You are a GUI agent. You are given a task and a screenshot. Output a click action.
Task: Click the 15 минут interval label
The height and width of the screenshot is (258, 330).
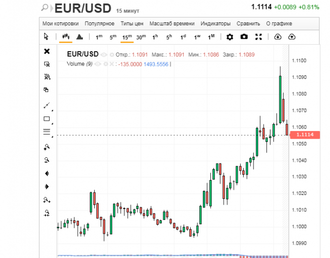(128, 11)
